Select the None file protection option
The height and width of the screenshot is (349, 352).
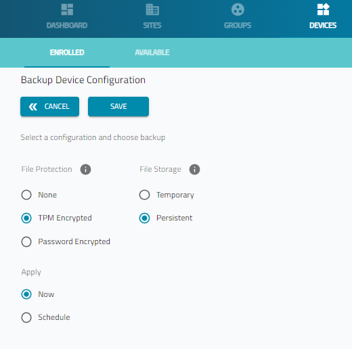(x=26, y=195)
